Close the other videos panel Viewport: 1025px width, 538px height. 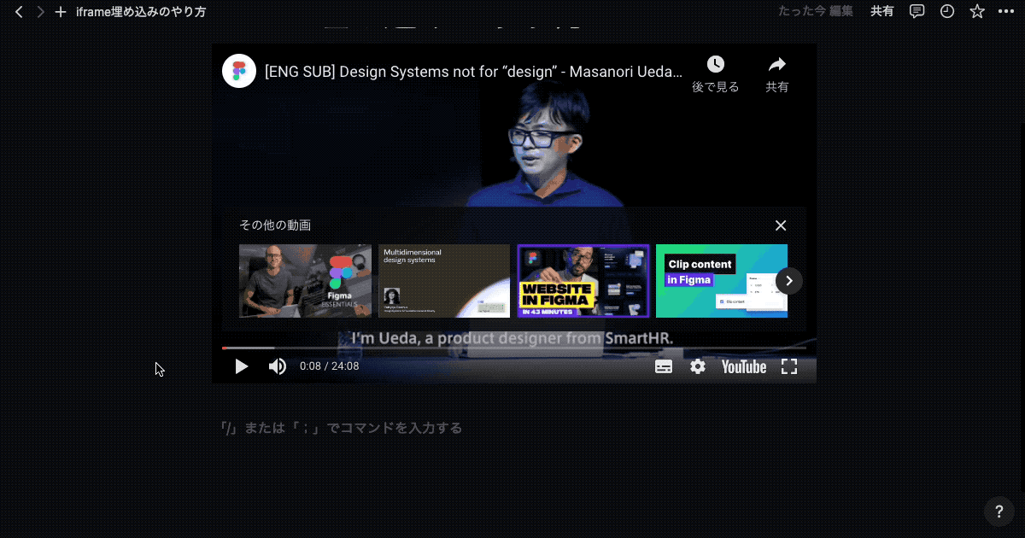coord(780,225)
